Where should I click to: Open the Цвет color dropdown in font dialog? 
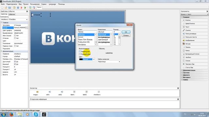94,59
